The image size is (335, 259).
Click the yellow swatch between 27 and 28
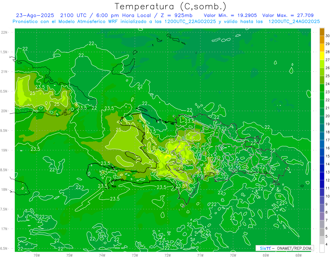(x=322, y=56)
